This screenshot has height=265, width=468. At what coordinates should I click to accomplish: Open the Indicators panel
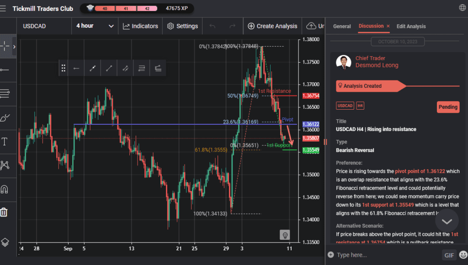[140, 26]
